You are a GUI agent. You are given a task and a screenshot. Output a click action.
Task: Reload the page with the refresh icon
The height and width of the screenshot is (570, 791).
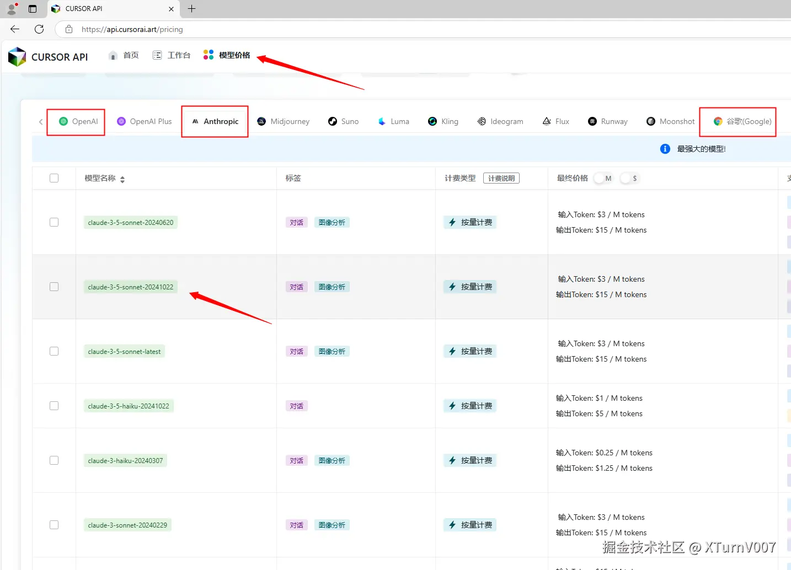(39, 29)
